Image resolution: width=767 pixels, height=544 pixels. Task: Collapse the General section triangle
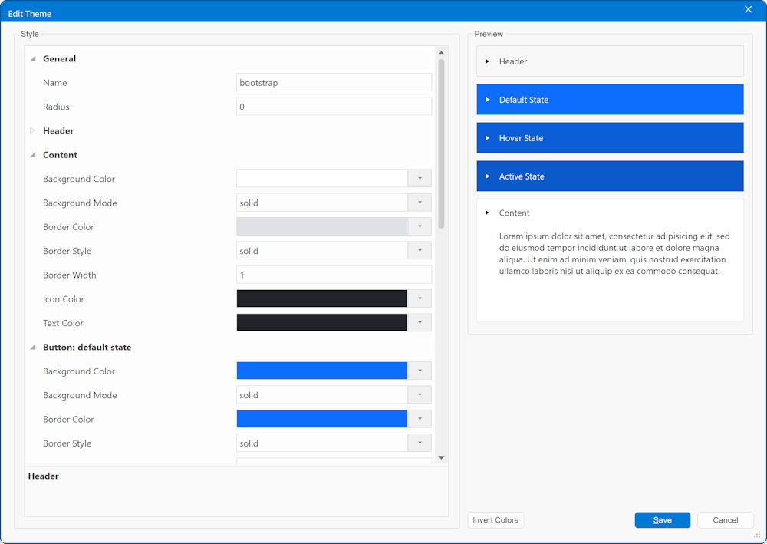point(33,59)
